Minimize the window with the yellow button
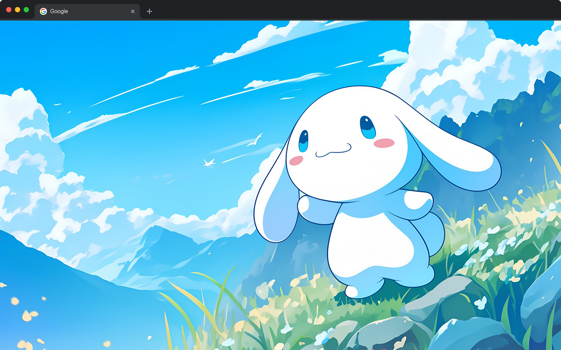 coord(18,10)
